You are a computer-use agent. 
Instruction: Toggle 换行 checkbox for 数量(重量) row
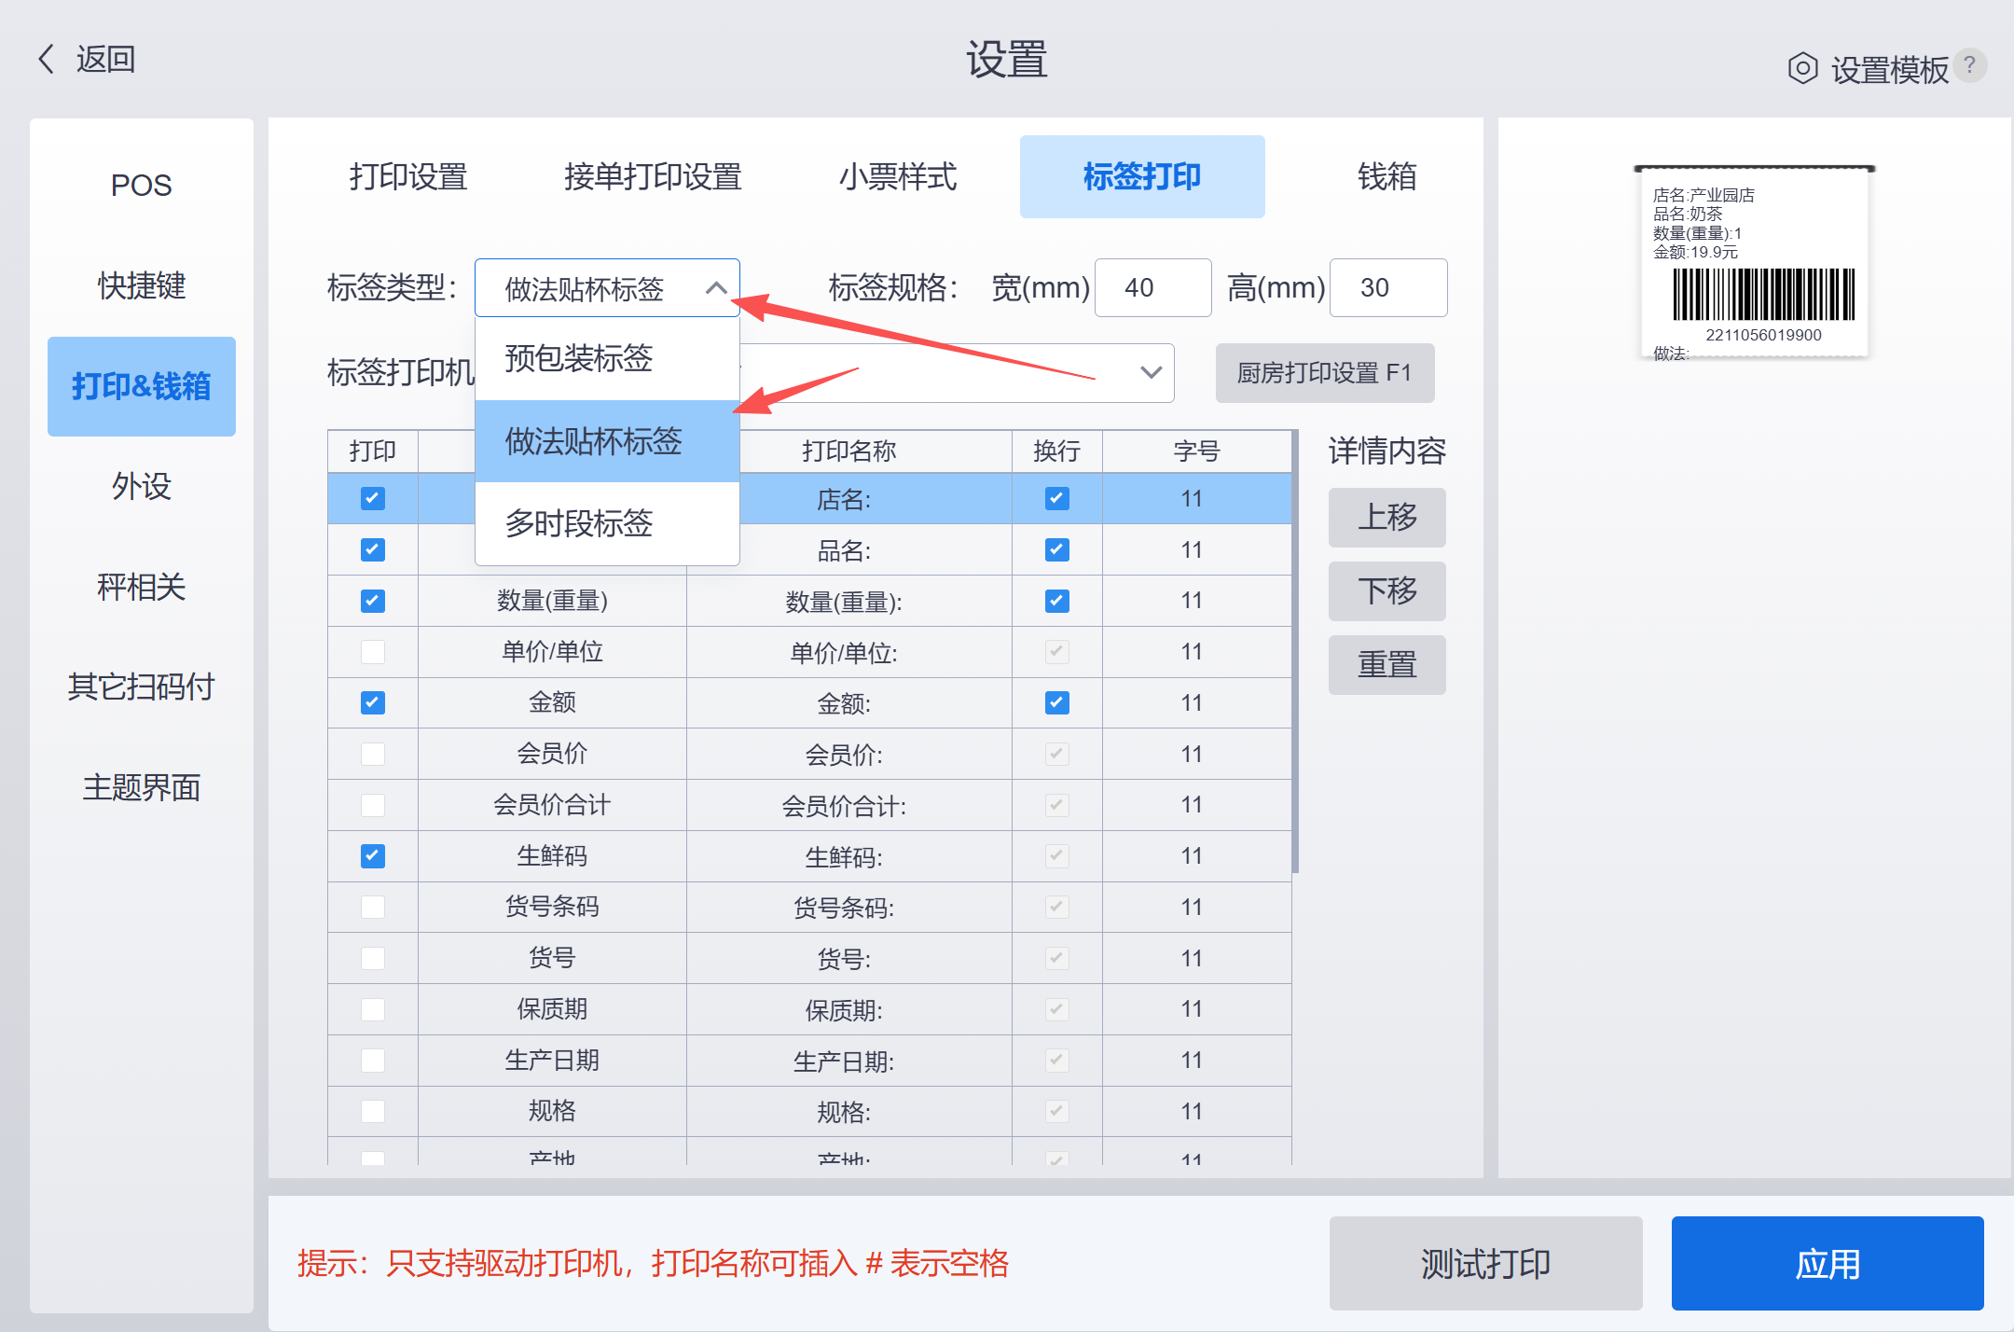1056,601
